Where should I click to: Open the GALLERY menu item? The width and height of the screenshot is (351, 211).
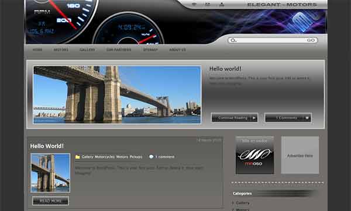coord(87,50)
